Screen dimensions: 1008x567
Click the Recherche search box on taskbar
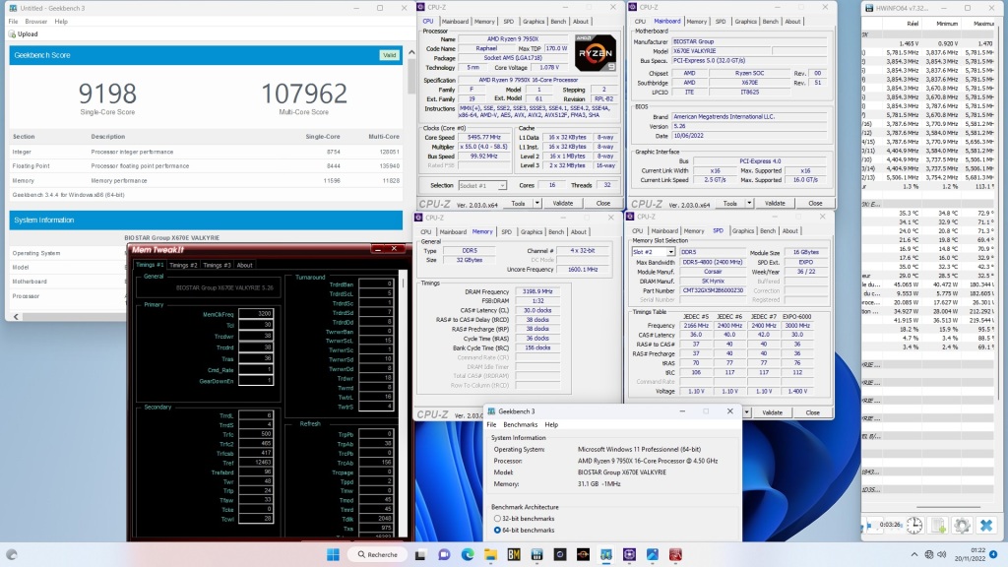point(378,554)
